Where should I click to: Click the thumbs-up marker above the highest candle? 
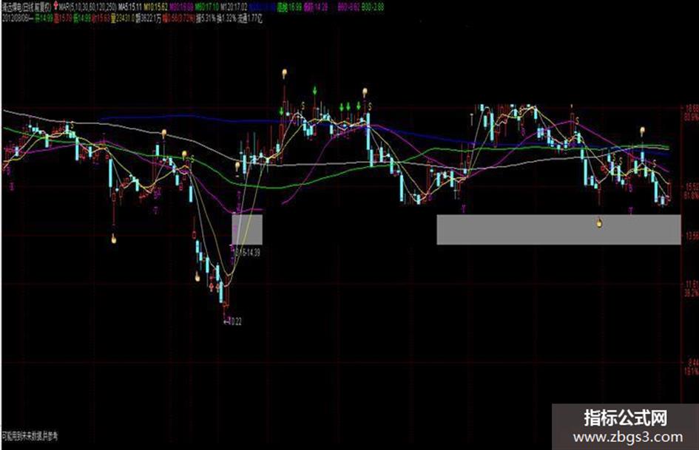click(284, 72)
